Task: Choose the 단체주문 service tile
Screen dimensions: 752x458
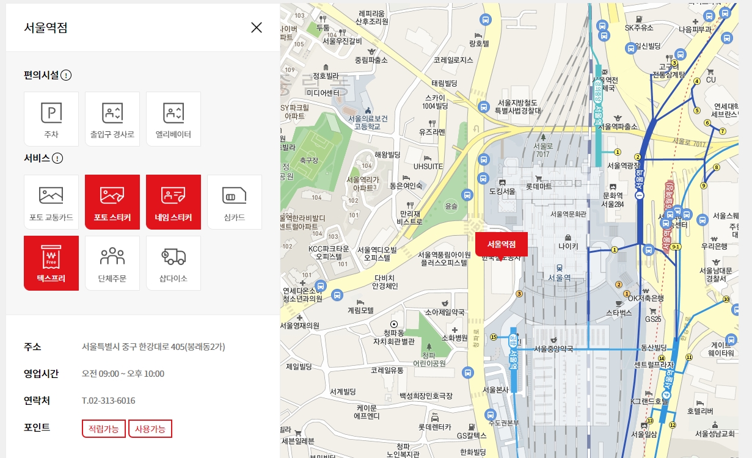Action: [112, 263]
